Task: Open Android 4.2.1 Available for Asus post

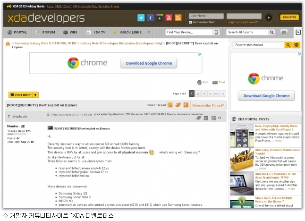Action: click(276, 176)
